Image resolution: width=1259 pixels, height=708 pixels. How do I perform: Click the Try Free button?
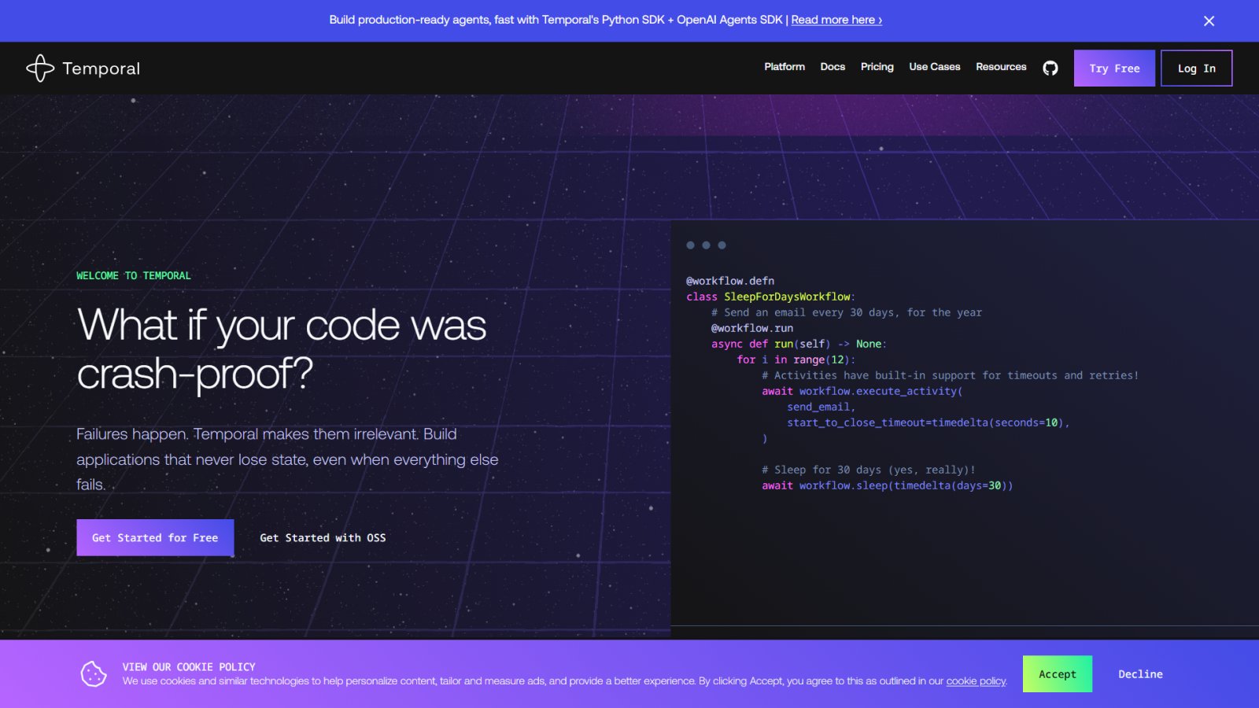(1114, 68)
